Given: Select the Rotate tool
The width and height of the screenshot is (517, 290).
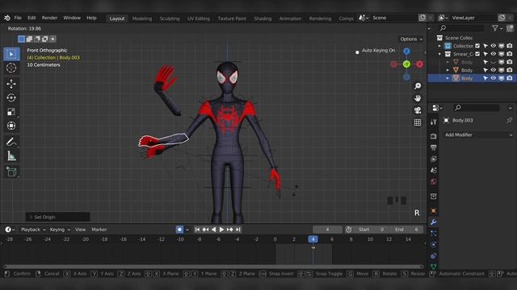Looking at the screenshot, I should [x=11, y=97].
